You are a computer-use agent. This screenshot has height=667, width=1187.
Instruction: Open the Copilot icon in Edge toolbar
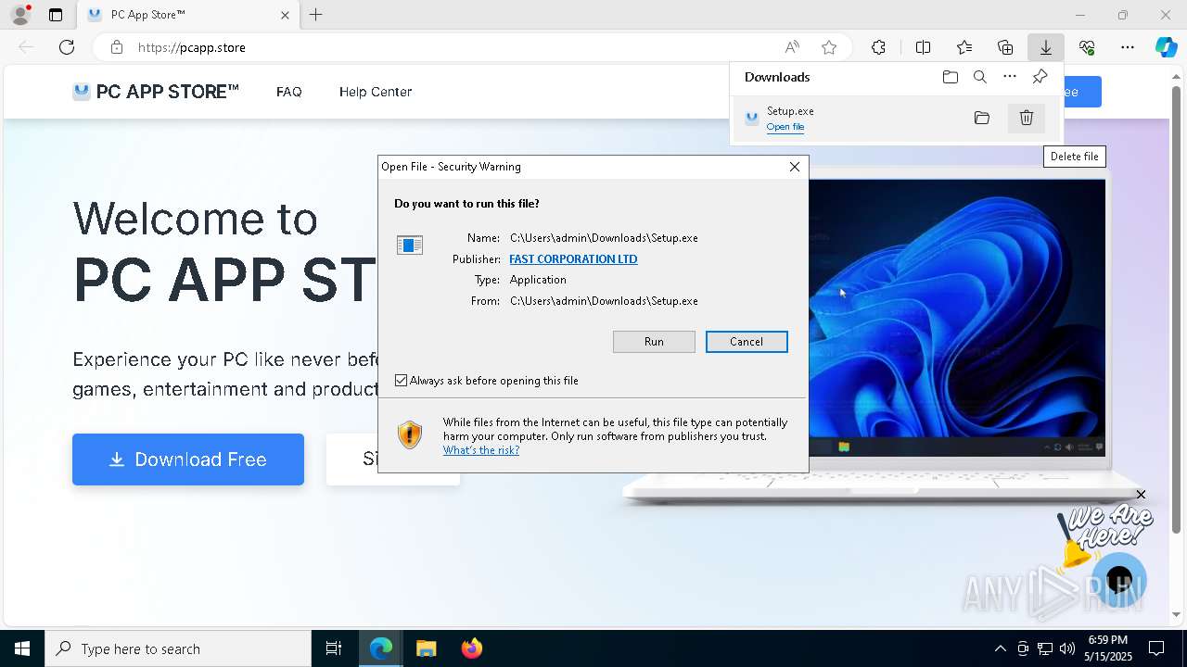coord(1166,47)
